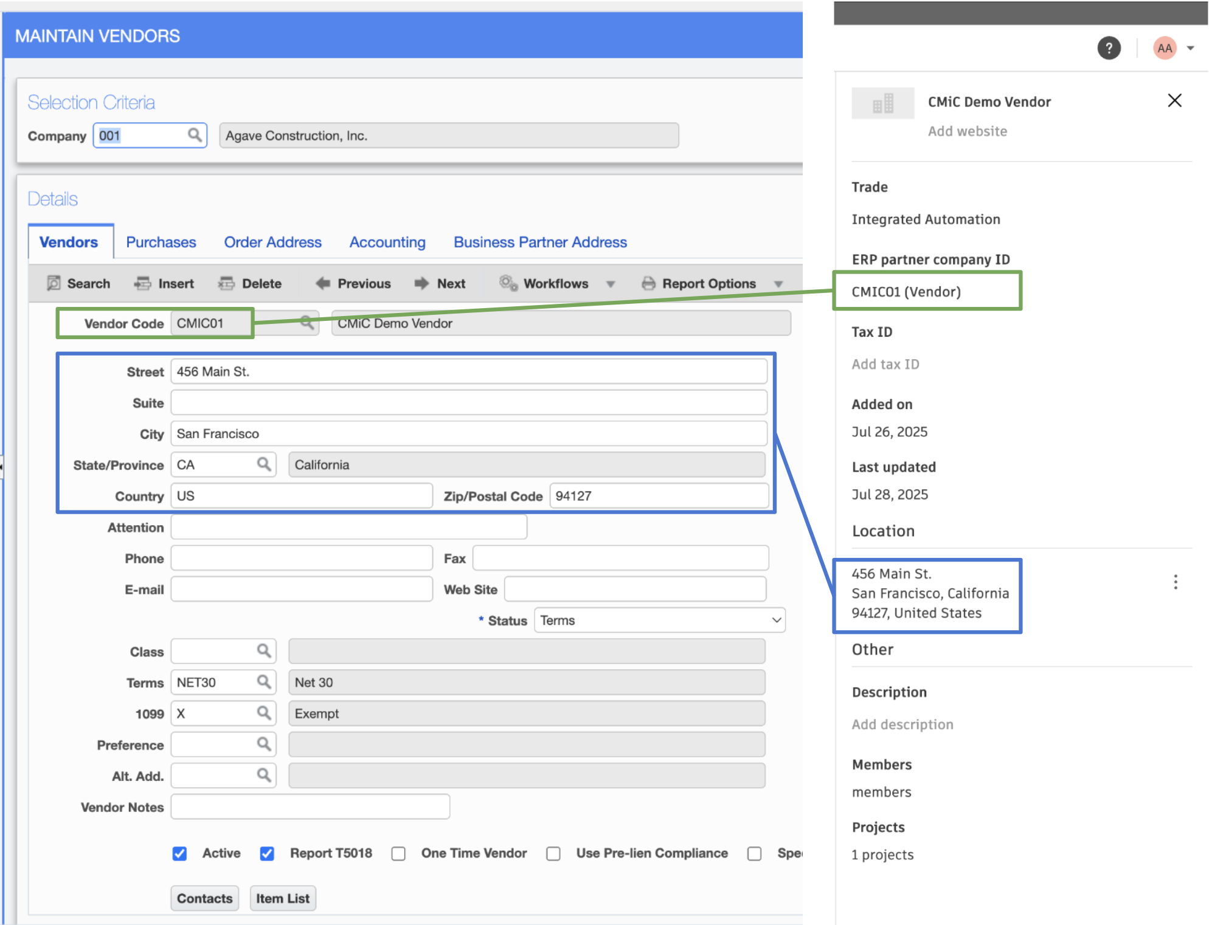
Task: Click the Delete record icon
Action: point(226,283)
